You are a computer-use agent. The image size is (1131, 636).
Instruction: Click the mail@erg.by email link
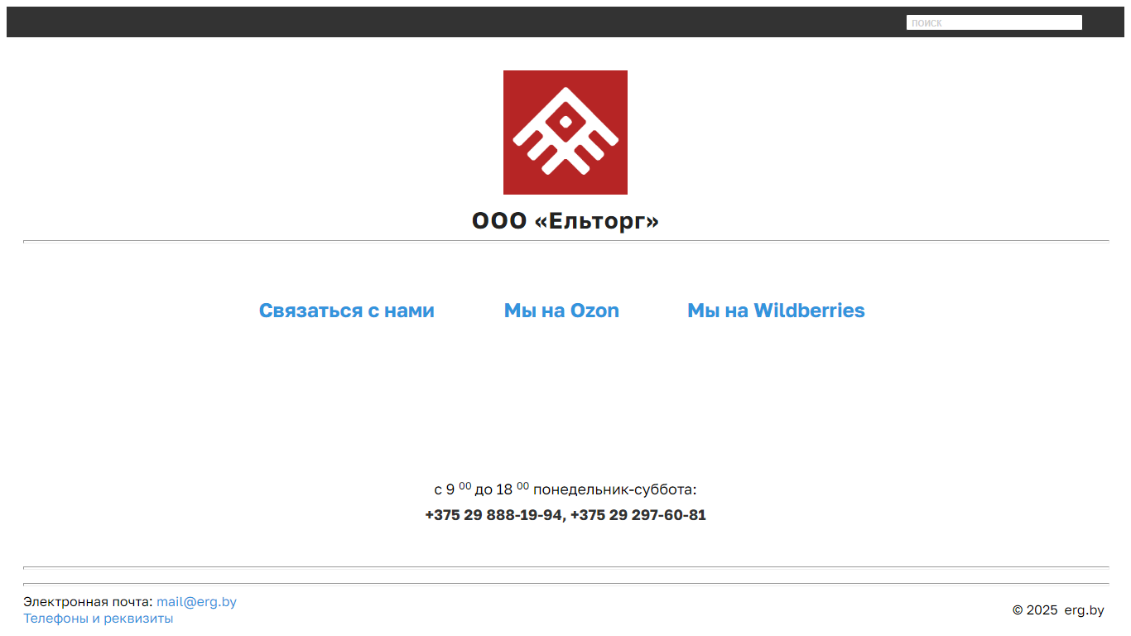tap(196, 602)
